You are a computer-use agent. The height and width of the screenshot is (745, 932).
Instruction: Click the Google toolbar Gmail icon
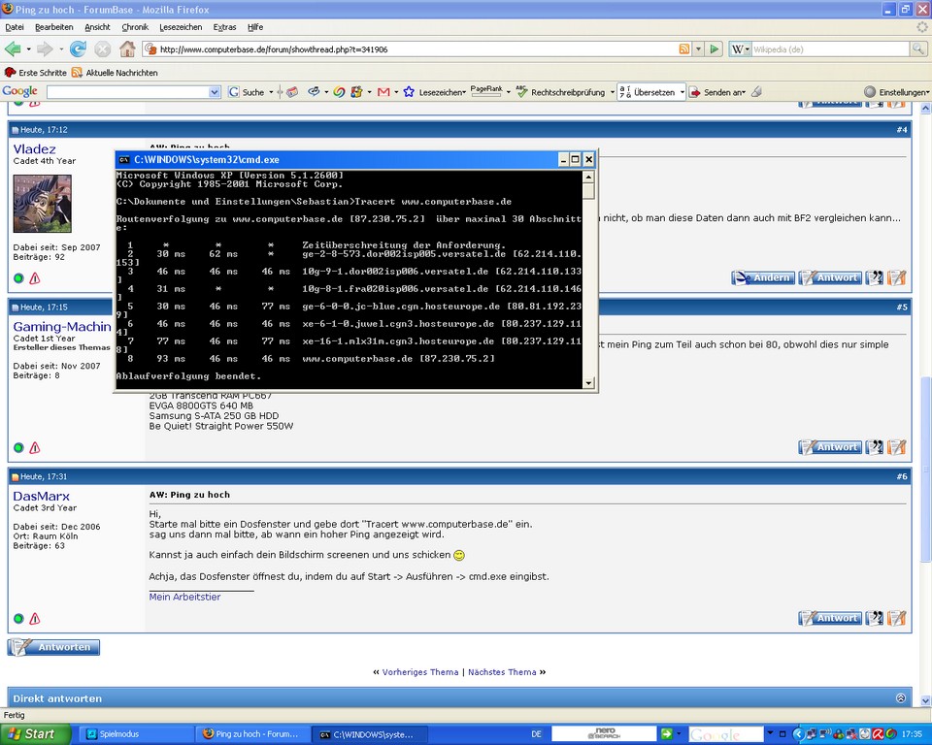pyautogui.click(x=383, y=92)
